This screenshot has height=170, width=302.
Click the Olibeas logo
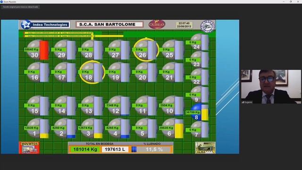click(157, 25)
